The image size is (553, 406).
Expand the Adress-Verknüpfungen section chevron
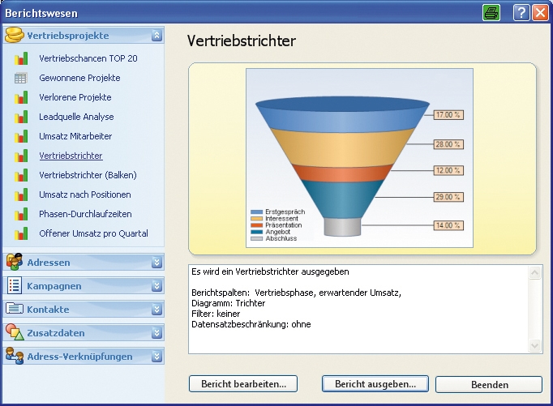(157, 357)
